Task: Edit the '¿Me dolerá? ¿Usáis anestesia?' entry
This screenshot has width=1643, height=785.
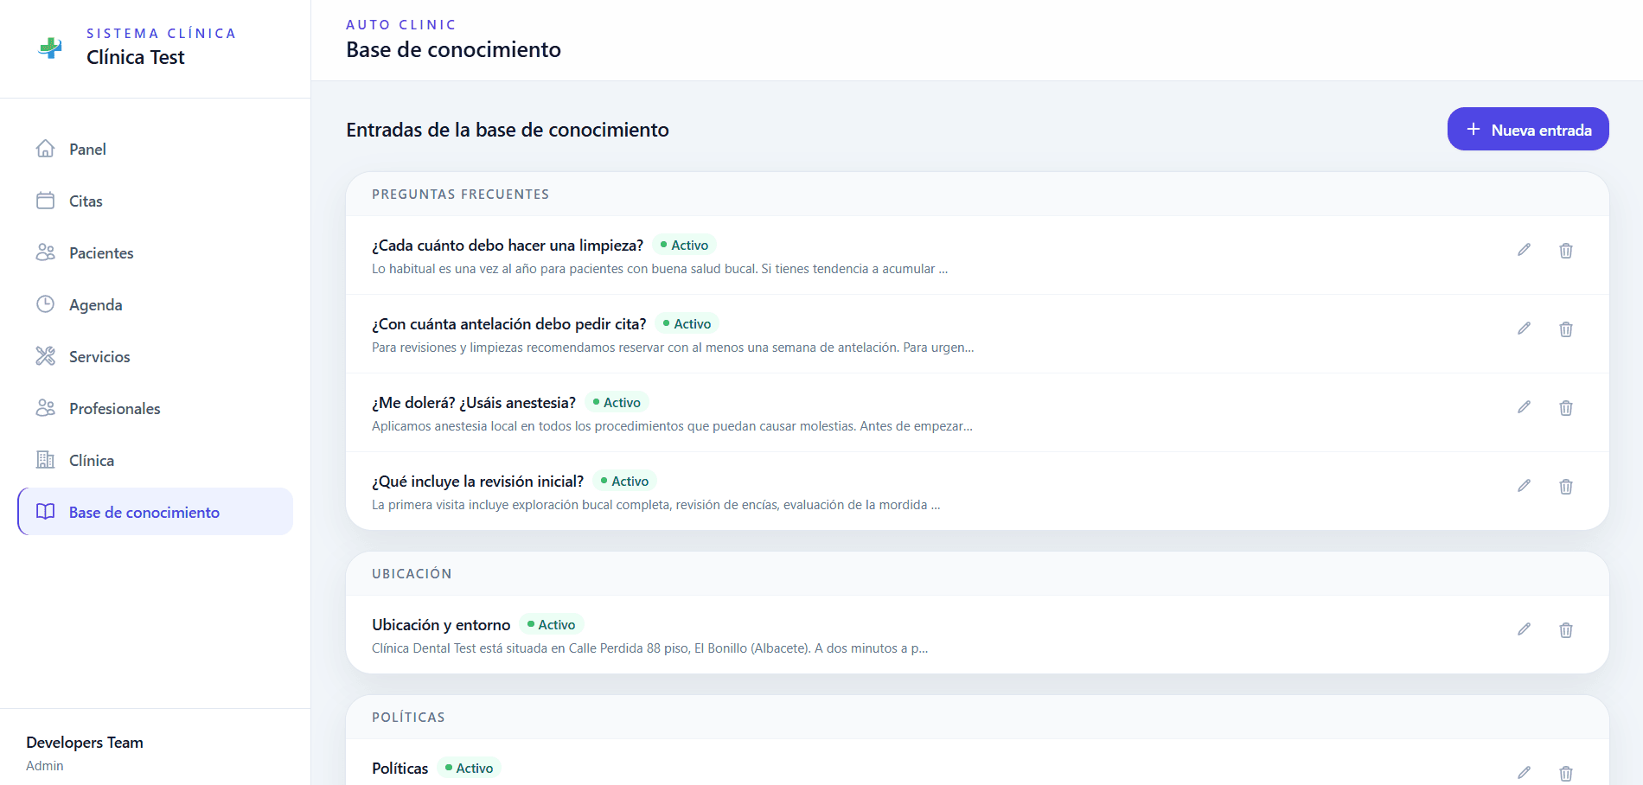Action: 1524,407
